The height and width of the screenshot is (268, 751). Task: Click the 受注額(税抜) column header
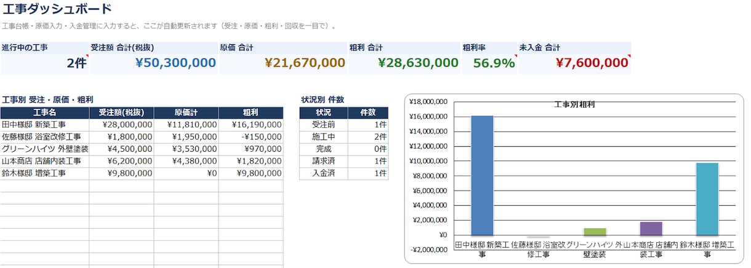click(x=122, y=112)
